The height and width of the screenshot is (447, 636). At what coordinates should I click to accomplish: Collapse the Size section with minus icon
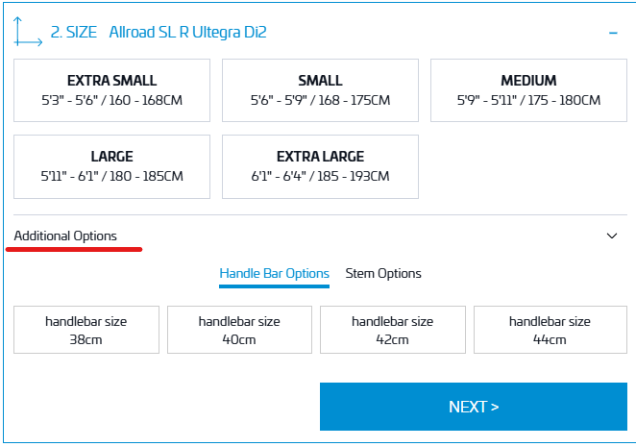pyautogui.click(x=612, y=33)
